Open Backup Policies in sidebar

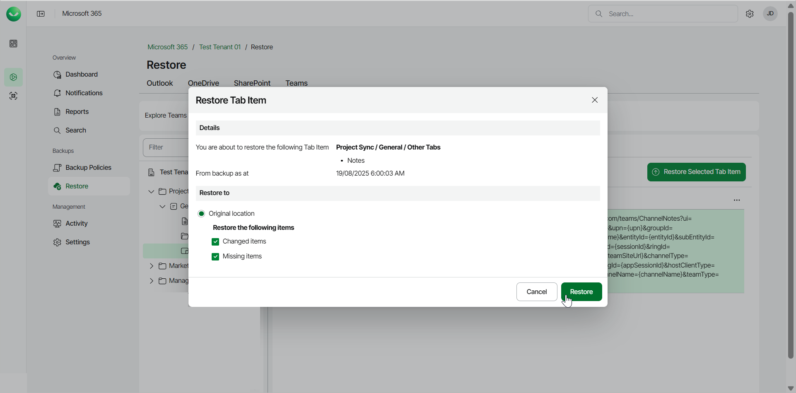tap(88, 168)
